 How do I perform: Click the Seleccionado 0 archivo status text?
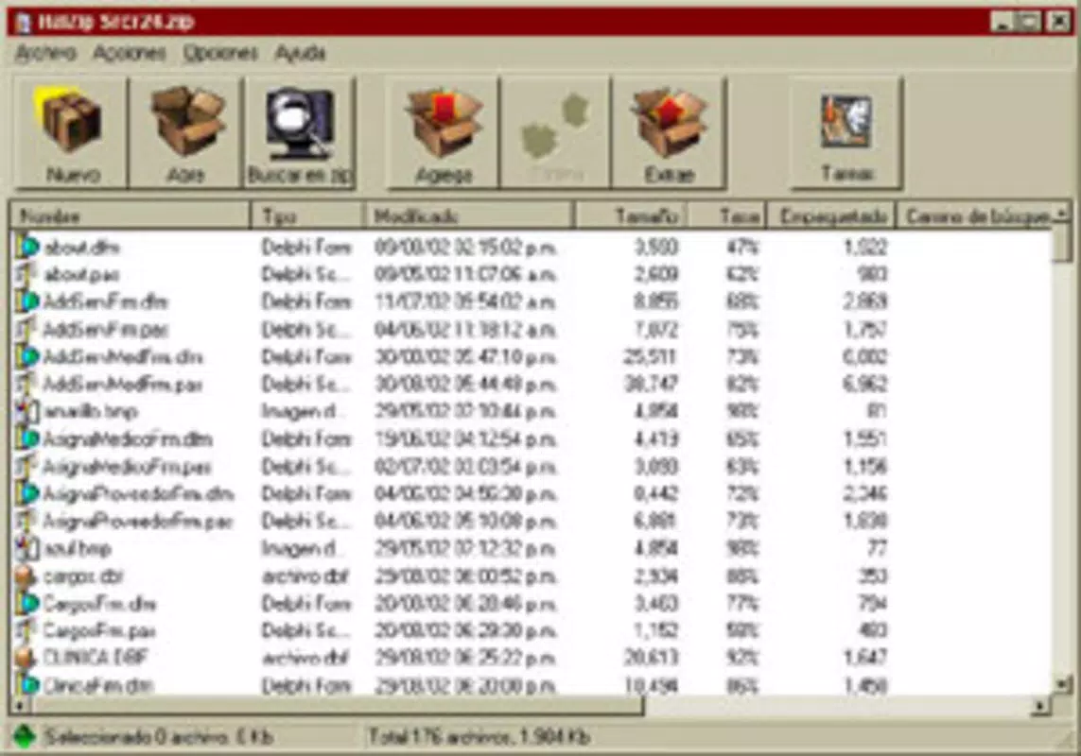(x=159, y=737)
